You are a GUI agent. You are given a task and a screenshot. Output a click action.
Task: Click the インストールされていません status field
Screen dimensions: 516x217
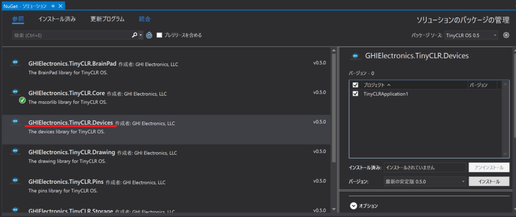425,167
